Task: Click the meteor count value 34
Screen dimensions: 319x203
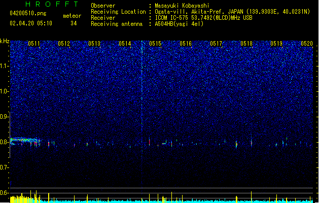Action: (x=74, y=23)
